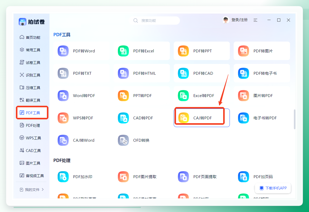The height and width of the screenshot is (212, 309).
Task: Select 常用工具 in the sidebar
Action: 30,50
